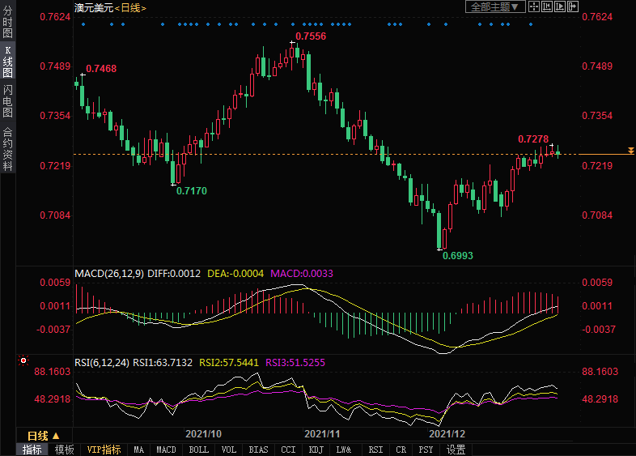This screenshot has width=636, height=456.
Task: Click the orange price marker on right axis
Action: [608, 152]
